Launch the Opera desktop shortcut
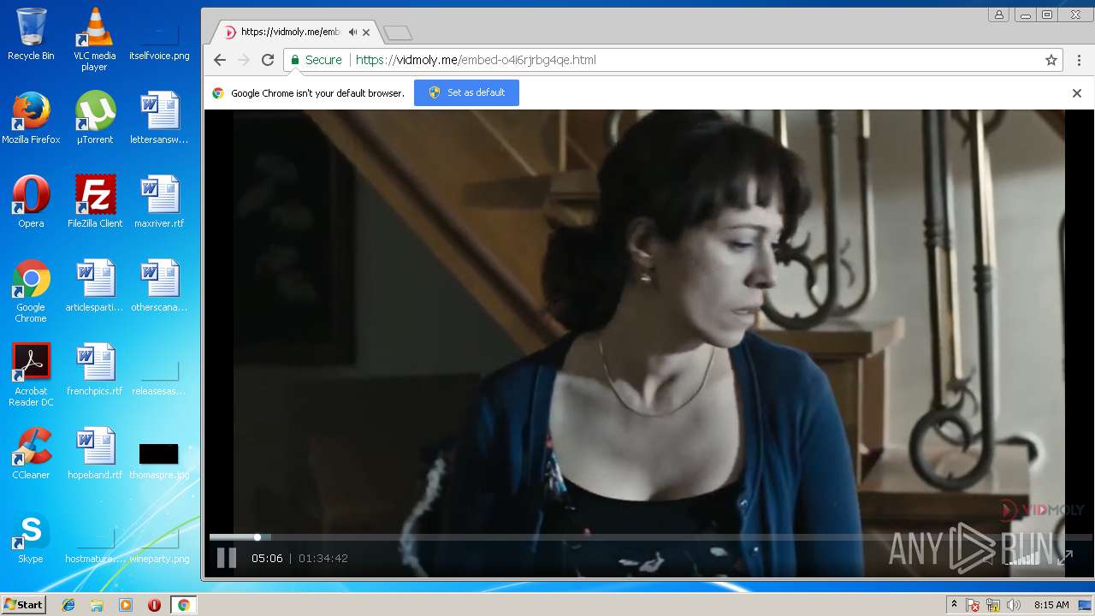 click(x=31, y=202)
